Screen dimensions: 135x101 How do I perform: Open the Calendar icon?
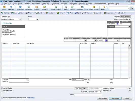click(11, 8)
